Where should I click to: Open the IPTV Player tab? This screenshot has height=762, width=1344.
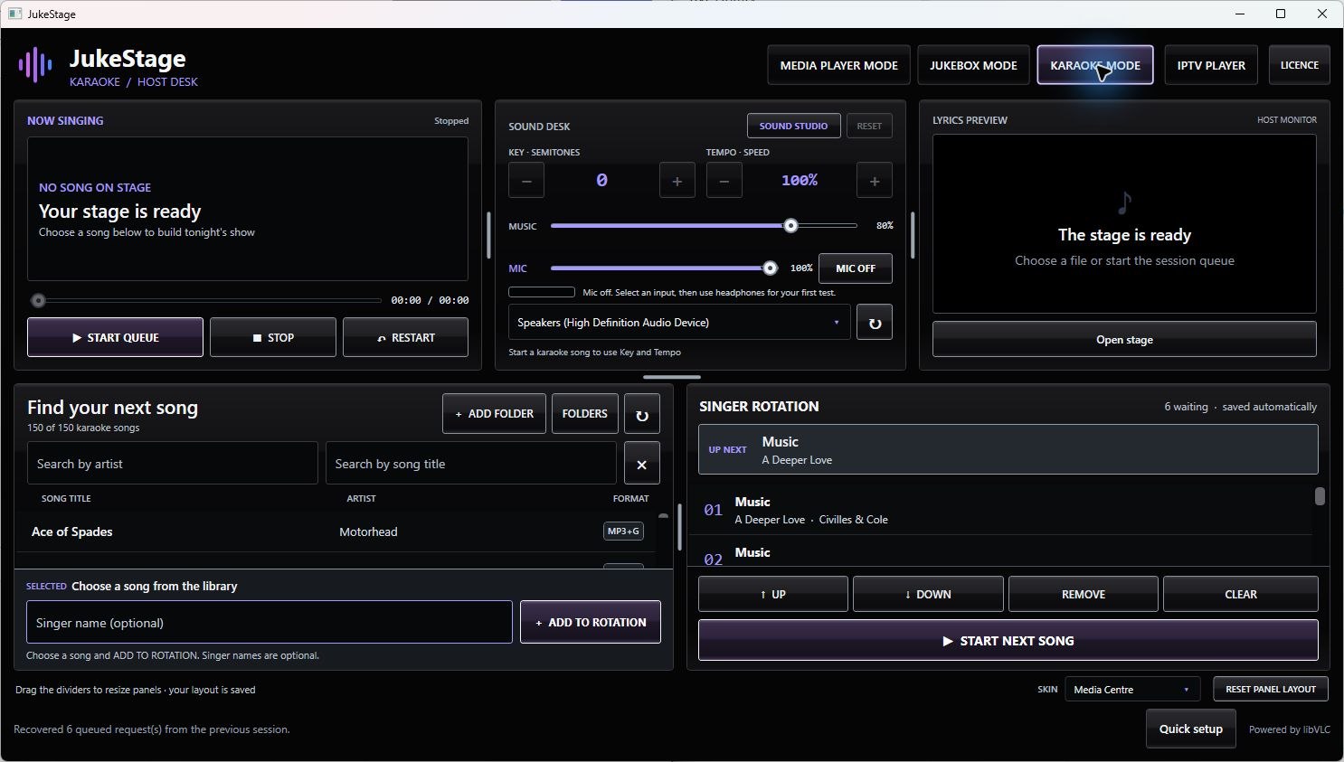[x=1211, y=65]
